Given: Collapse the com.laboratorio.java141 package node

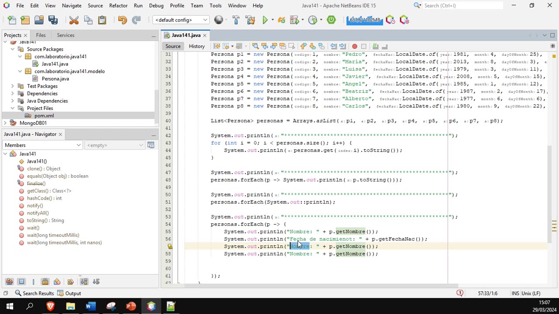Looking at the screenshot, I should pyautogui.click(x=20, y=57).
